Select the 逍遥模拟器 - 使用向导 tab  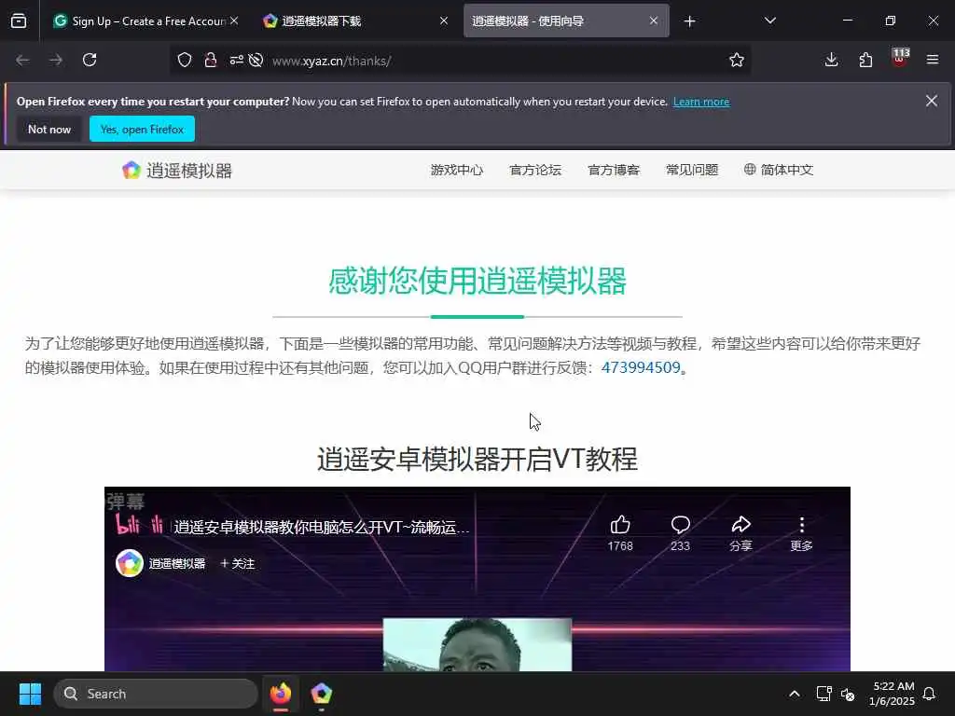pos(566,21)
